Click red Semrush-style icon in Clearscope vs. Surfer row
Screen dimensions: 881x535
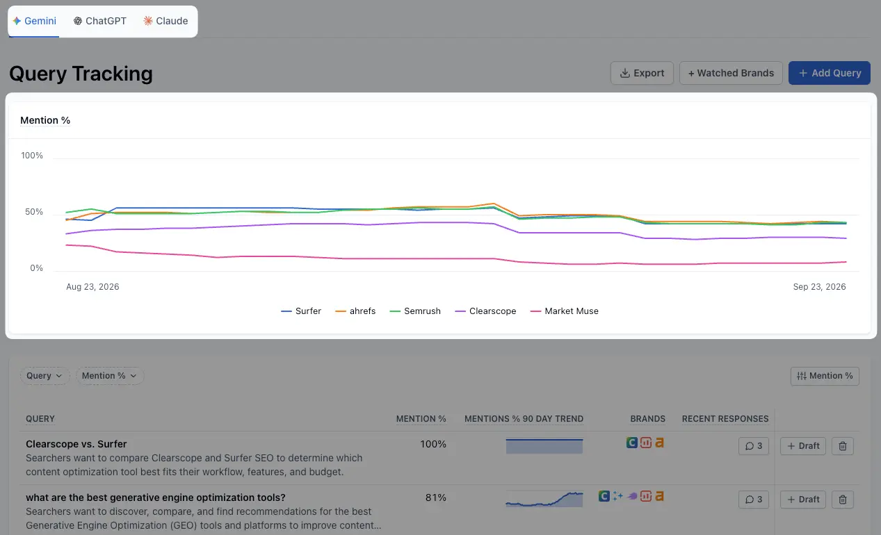[646, 442]
